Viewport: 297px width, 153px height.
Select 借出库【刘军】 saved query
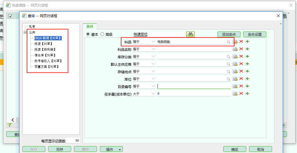45,55
